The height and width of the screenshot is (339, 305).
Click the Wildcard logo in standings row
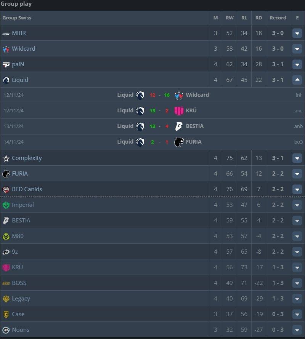click(x=6, y=49)
